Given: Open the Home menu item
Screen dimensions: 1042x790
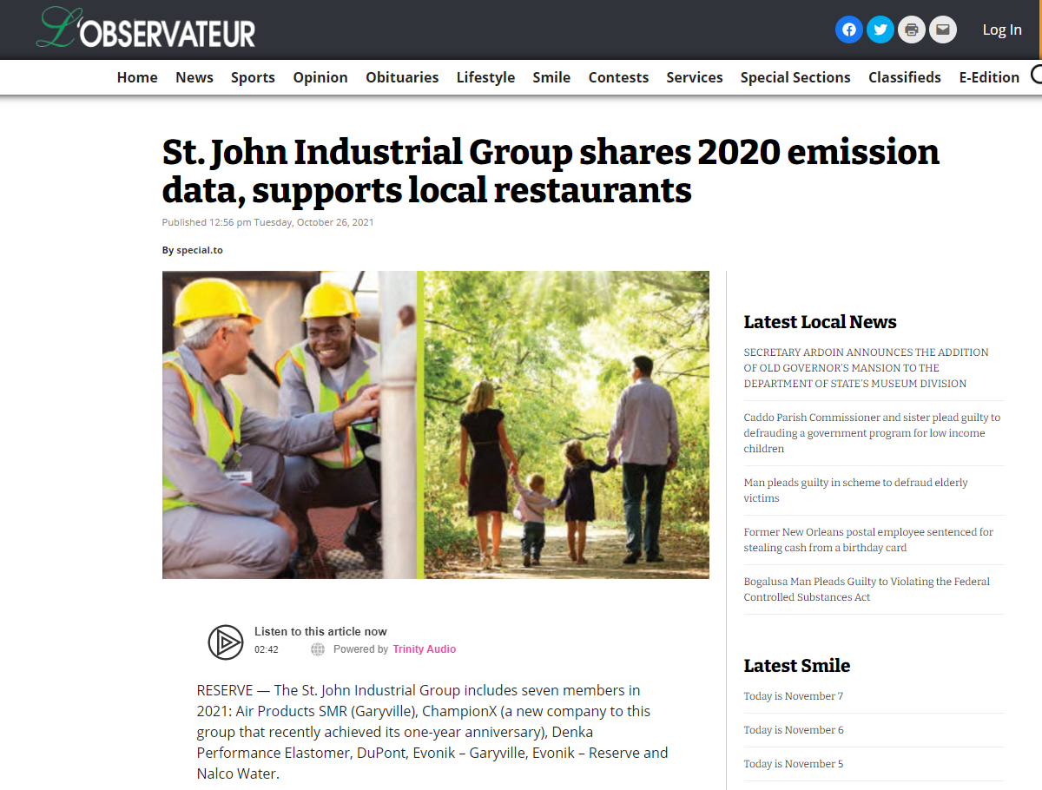Looking at the screenshot, I should [137, 77].
